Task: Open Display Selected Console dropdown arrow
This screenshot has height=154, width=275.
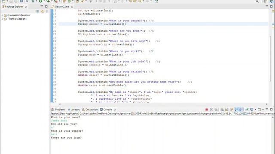Action: tap(255, 110)
